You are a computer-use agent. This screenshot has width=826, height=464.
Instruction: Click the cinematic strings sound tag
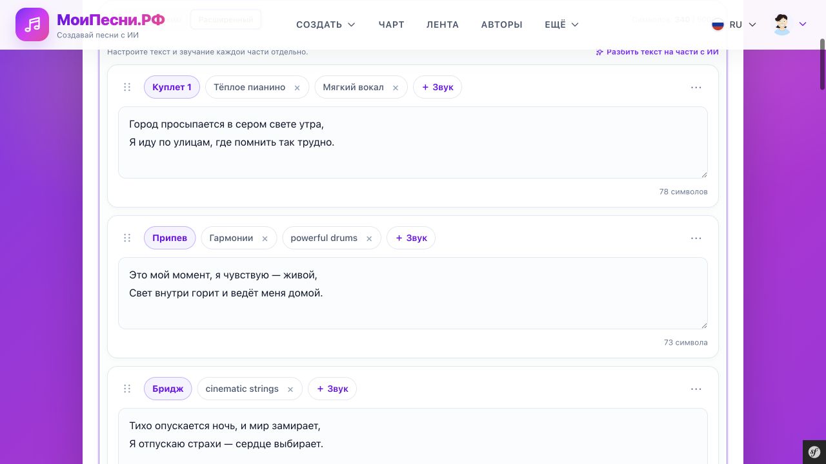242,389
